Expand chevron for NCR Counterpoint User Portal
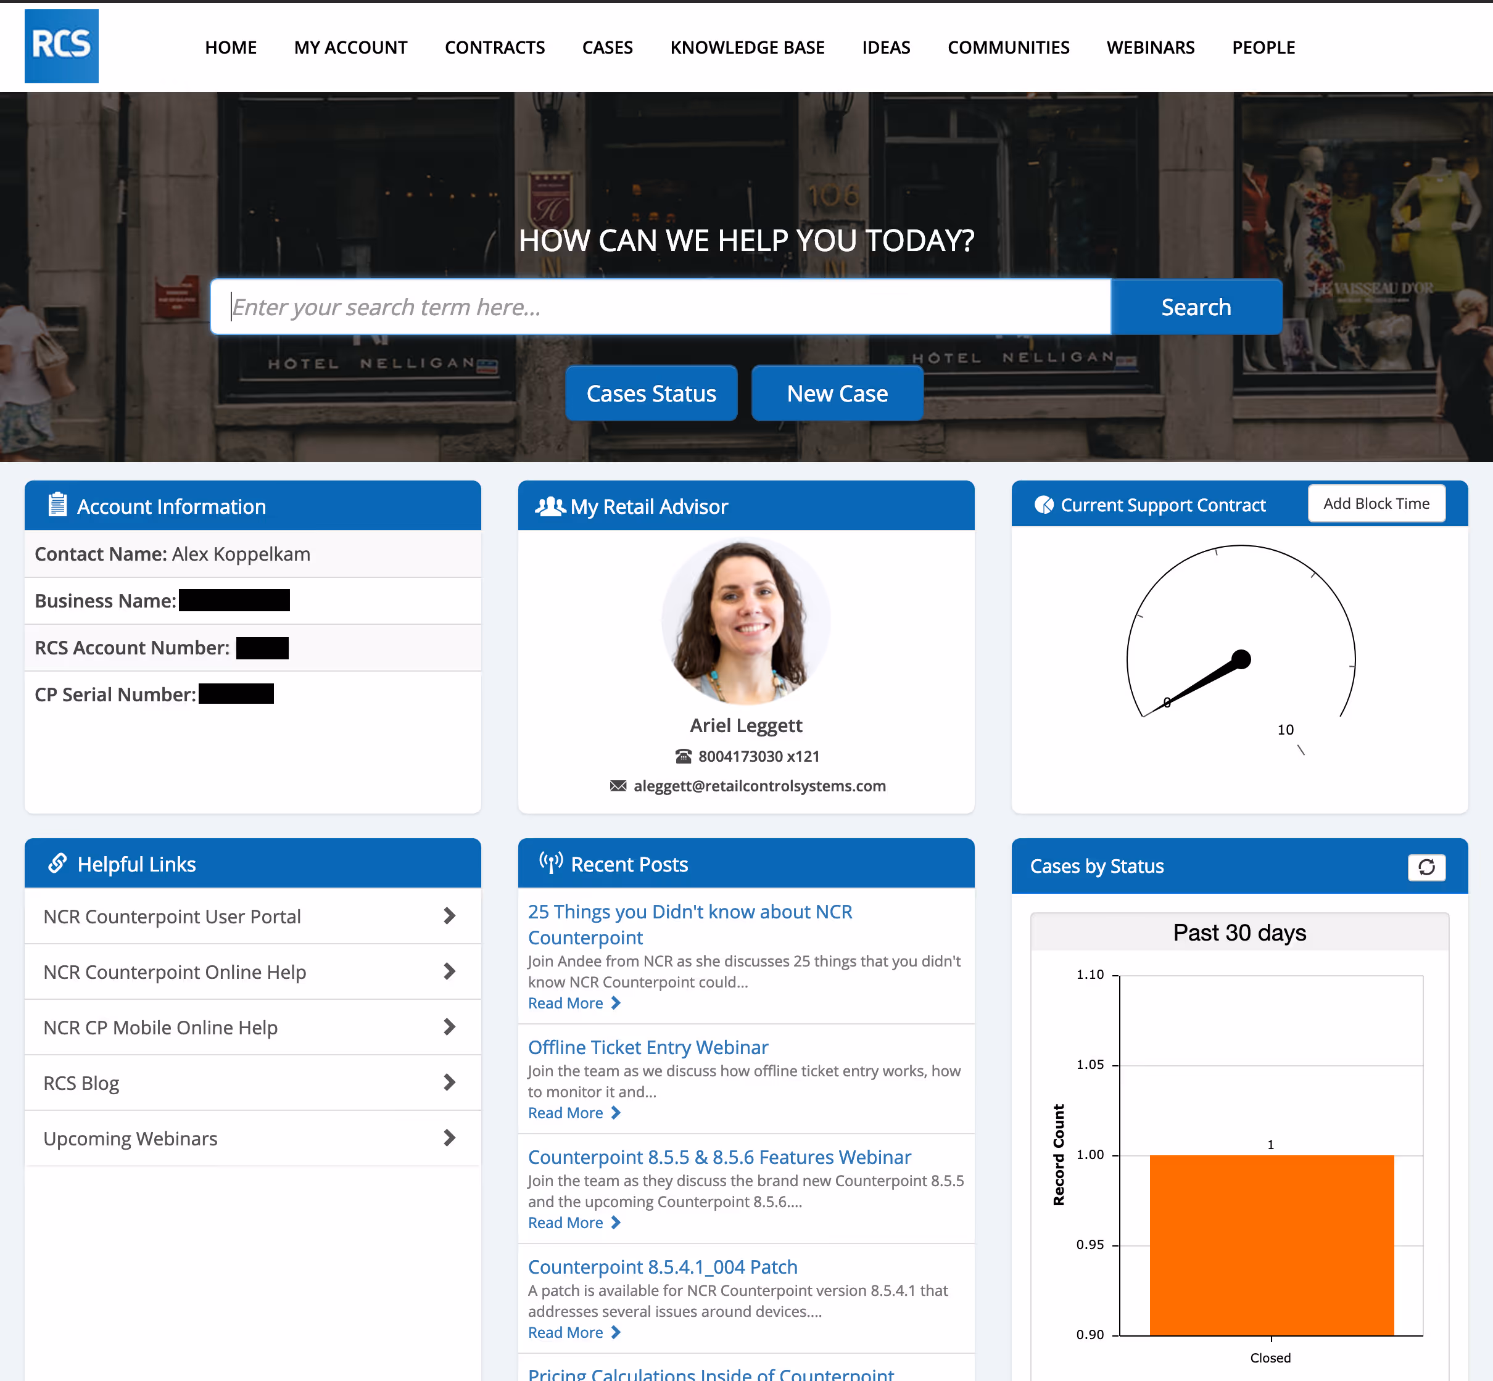1493x1381 pixels. click(x=449, y=915)
